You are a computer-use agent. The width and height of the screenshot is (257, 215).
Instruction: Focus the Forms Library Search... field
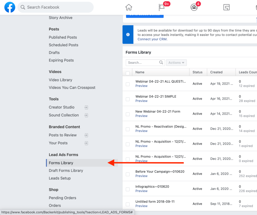pyautogui.click(x=145, y=63)
